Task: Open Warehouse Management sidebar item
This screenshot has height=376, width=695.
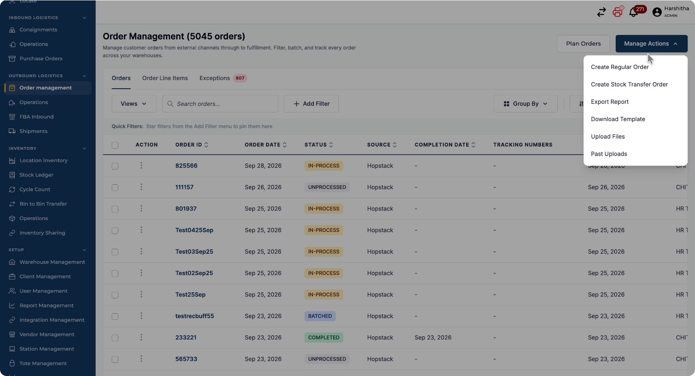Action: (52, 262)
